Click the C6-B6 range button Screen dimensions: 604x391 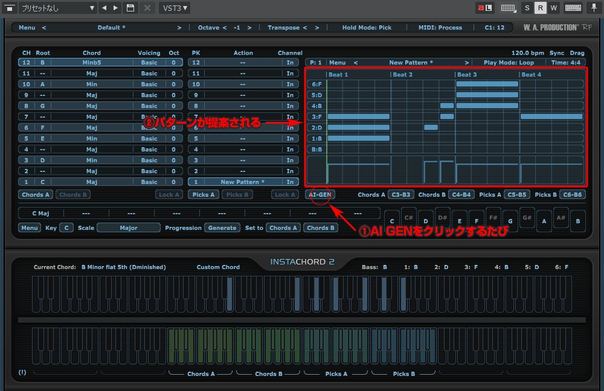tap(573, 195)
